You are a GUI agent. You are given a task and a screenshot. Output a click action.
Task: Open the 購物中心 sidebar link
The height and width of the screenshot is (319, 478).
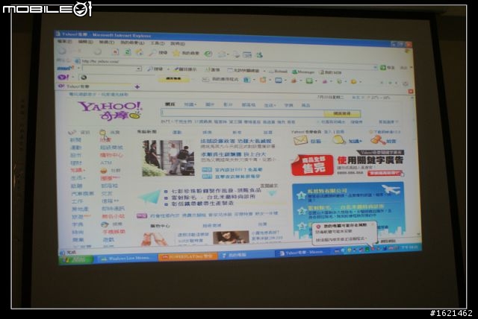click(x=111, y=155)
